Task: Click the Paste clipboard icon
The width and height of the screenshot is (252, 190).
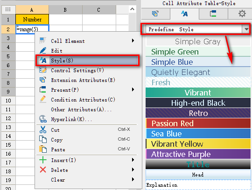Action: (43, 149)
